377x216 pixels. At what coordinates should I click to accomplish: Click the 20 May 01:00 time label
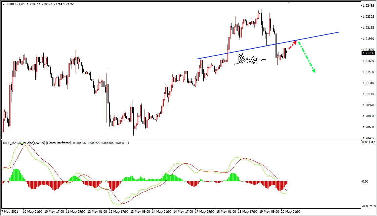pos(290,211)
